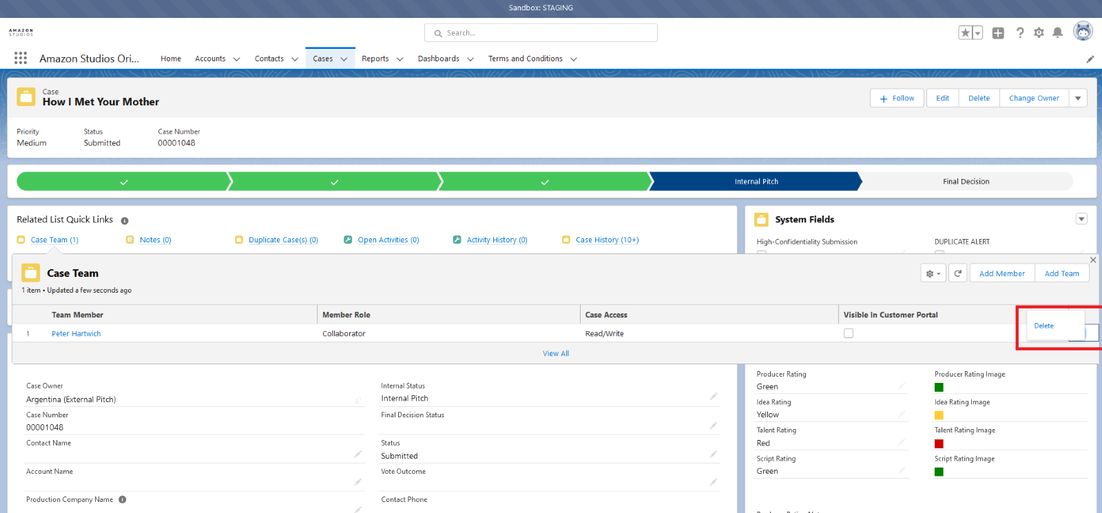Open System Fields section dropdown arrow
The width and height of the screenshot is (1102, 513).
1081,219
